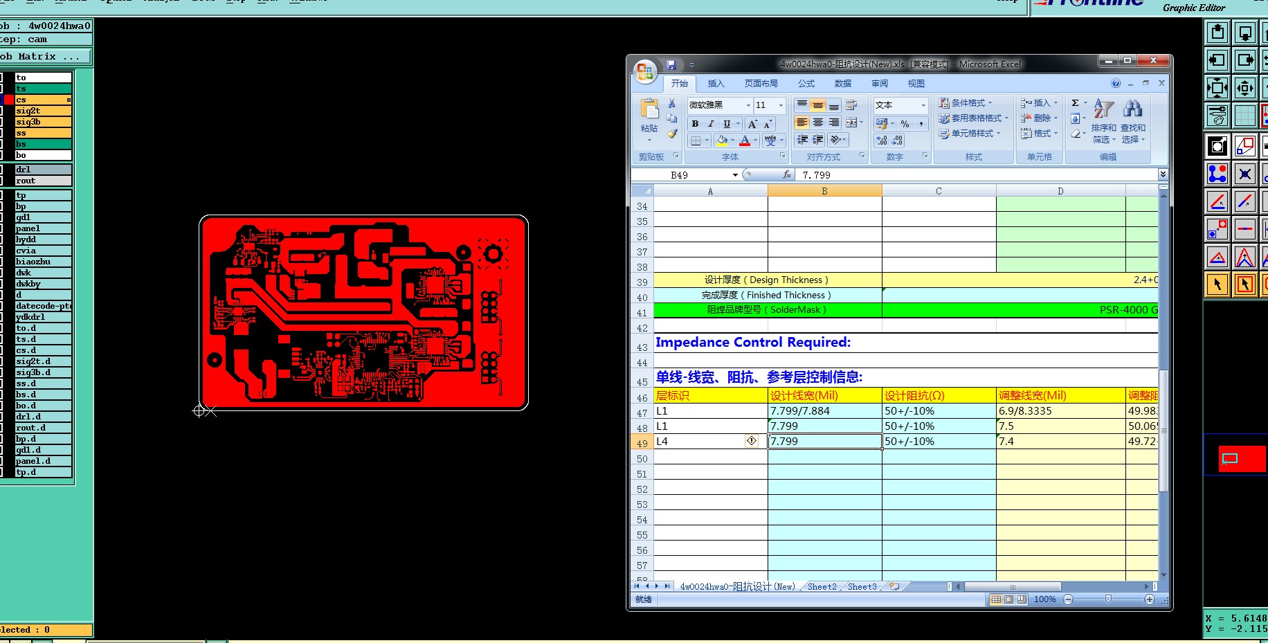Toggle center horizontal alignment in Excel

[x=818, y=123]
